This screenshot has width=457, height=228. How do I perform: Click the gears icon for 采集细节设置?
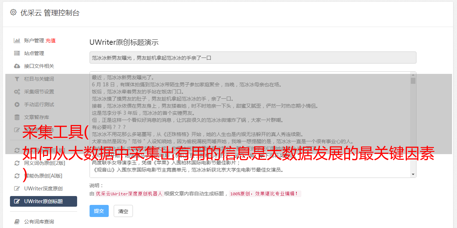[x=17, y=92]
